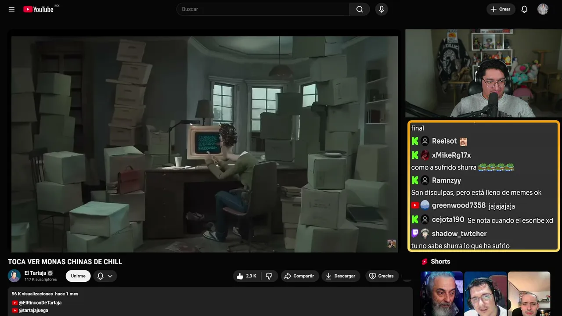The height and width of the screenshot is (316, 562).
Task: Click the Kick badge next to xMikeRg17x
Action: [x=415, y=155]
